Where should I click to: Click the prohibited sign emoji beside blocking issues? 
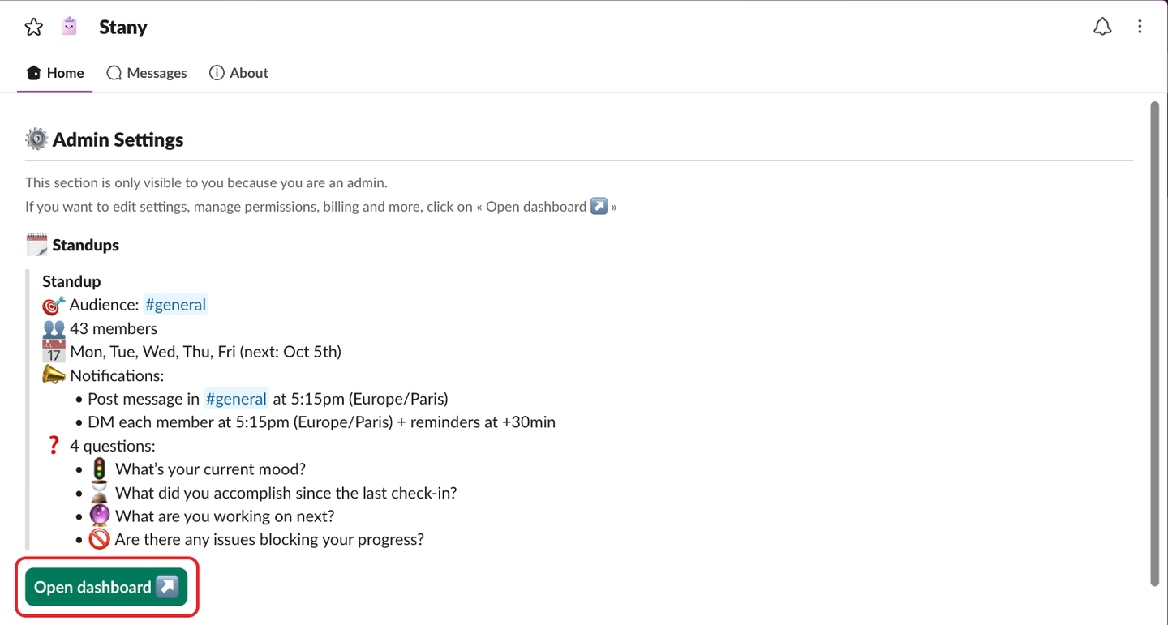tap(99, 539)
